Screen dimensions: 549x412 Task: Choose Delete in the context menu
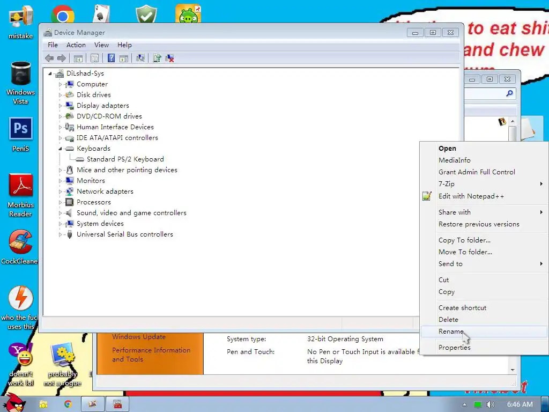484,320
